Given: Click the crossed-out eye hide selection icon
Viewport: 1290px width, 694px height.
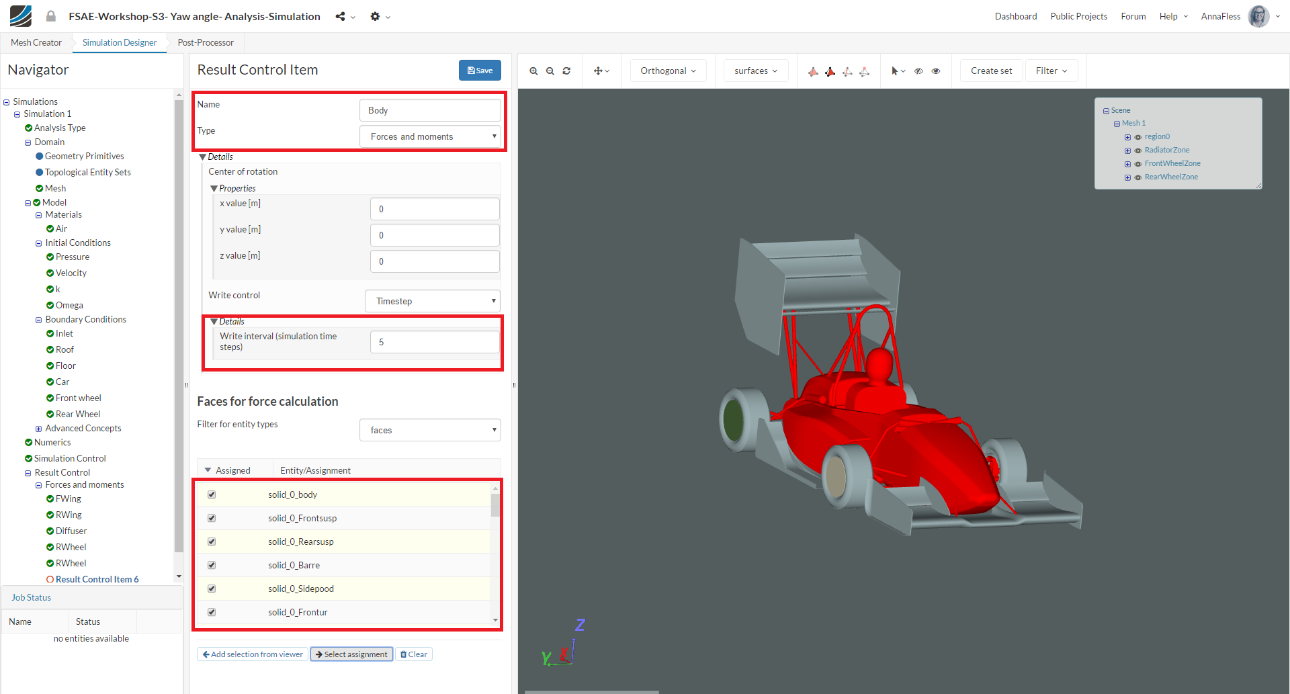Looking at the screenshot, I should pos(918,71).
